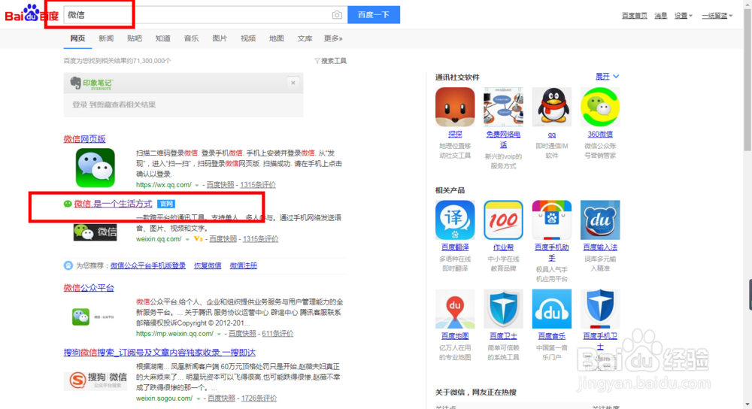Click the camera image search icon
Image resolution: width=752 pixels, height=409 pixels.
[337, 15]
